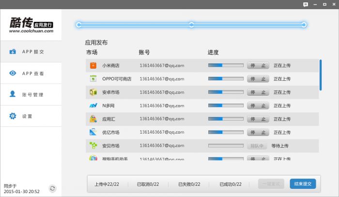339x197 pixels.
Task: Click the greyed 一键重试 button
Action: point(271,184)
